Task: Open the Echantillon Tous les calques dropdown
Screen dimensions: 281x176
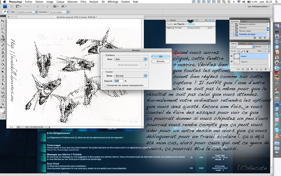Action: (59, 12)
